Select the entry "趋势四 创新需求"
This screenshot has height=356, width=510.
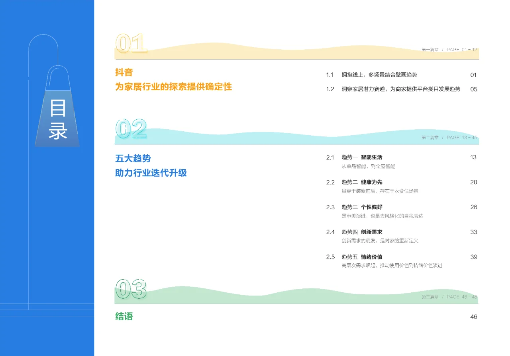[362, 232]
